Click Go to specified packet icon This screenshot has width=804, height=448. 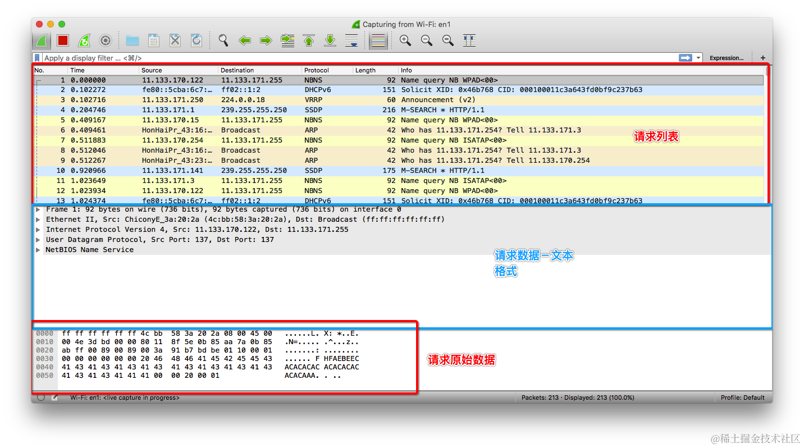[x=287, y=40]
